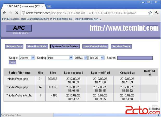161x117 pixels.
Task: Sort by Script Filename column header
Action: click(x=20, y=73)
